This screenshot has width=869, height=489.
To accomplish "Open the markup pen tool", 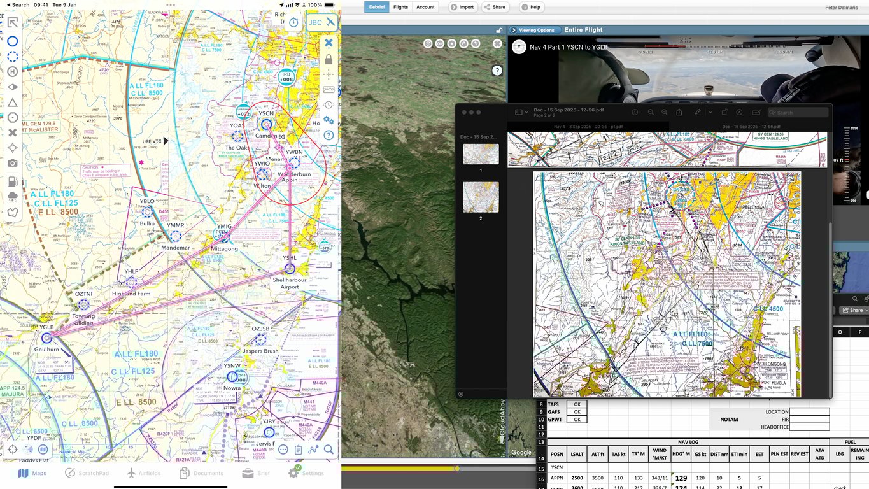I will 698,112.
